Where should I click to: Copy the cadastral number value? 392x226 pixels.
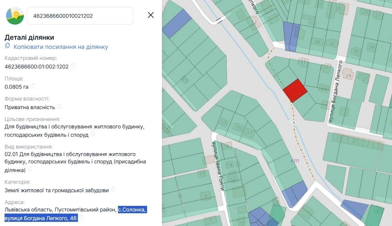(73, 66)
